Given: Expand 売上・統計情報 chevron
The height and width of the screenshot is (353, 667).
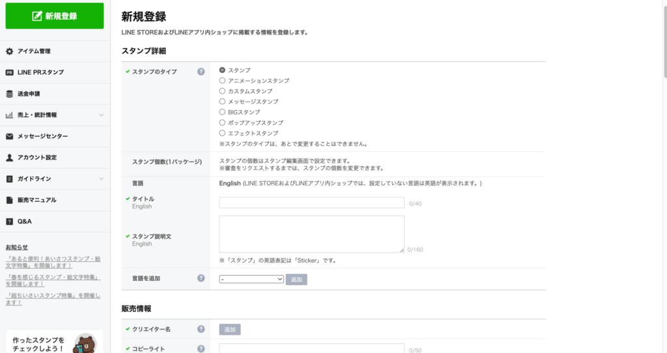Looking at the screenshot, I should [101, 115].
